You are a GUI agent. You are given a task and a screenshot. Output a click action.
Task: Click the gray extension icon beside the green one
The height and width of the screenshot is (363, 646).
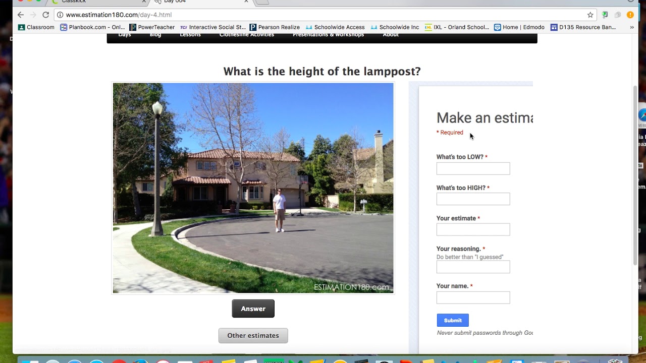tap(618, 15)
